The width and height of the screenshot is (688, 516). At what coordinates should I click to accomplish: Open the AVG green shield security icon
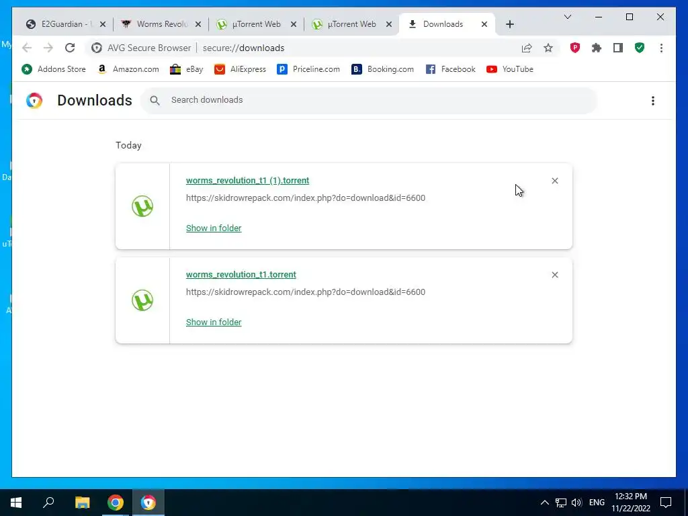(640, 48)
